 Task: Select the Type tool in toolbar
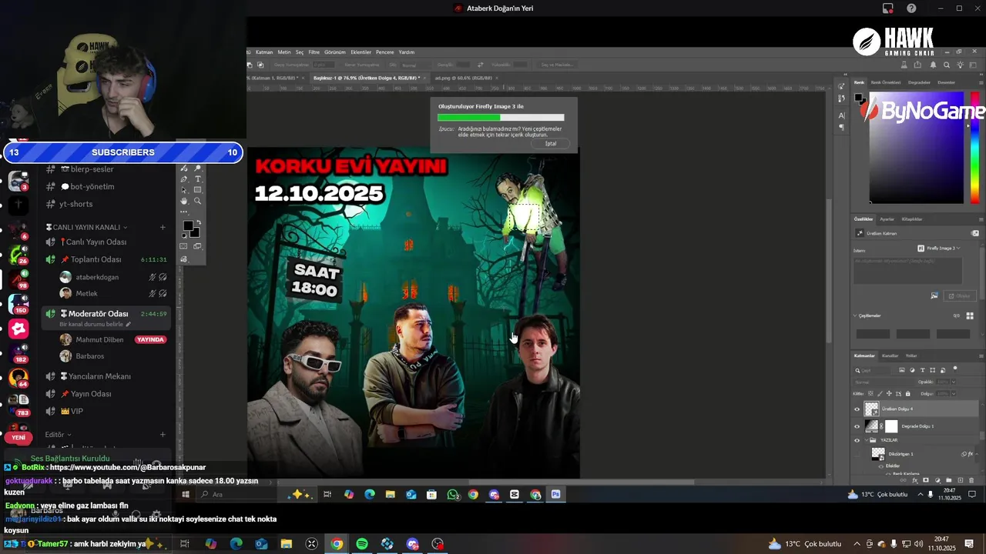pyautogui.click(x=198, y=179)
